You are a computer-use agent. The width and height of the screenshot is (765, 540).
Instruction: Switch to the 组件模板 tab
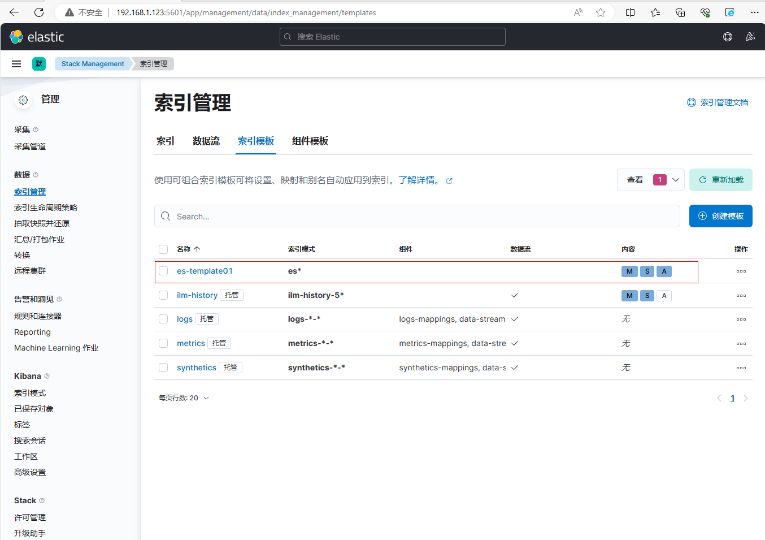(310, 141)
